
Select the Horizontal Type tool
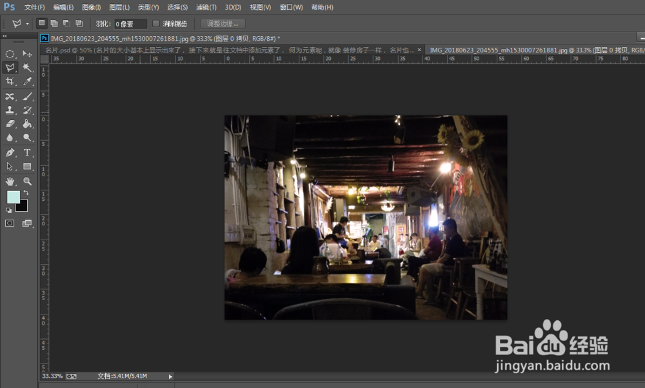[27, 153]
